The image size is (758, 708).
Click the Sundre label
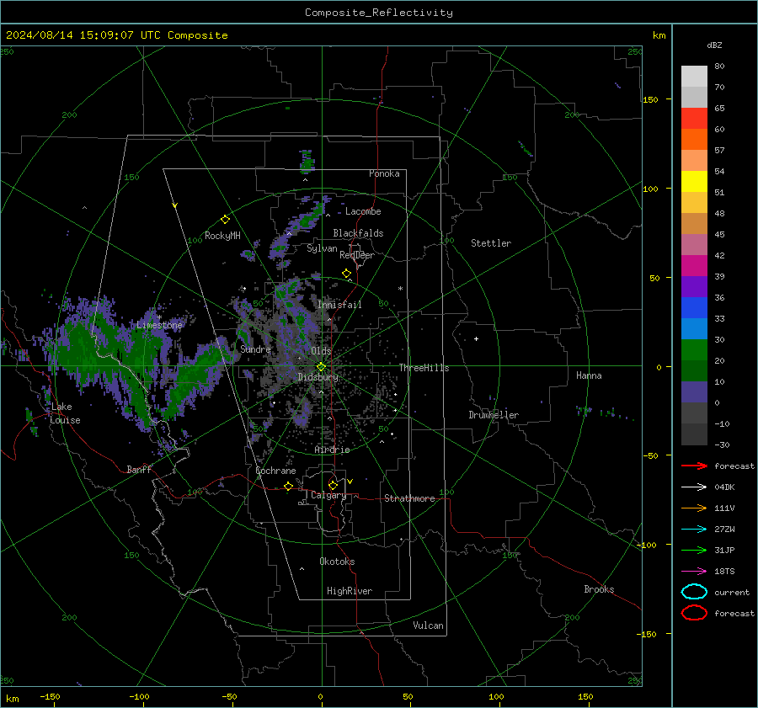[255, 349]
